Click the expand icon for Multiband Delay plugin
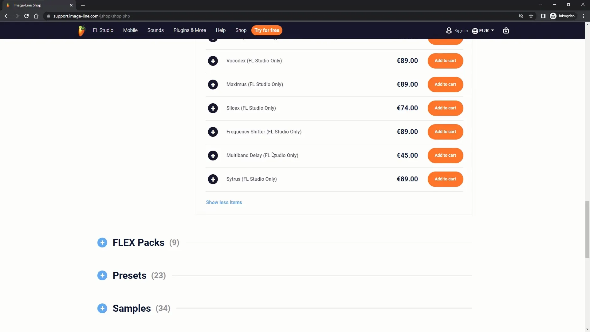The image size is (590, 332). pos(213,155)
